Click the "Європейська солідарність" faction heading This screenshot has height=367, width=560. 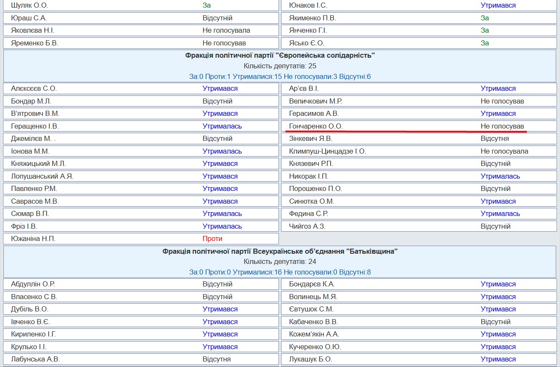280,55
